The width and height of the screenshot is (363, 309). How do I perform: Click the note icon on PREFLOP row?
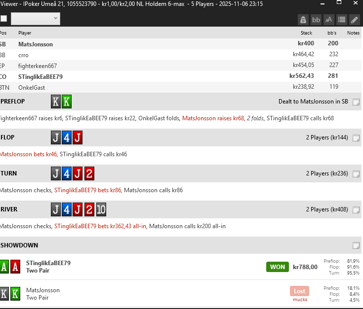(356, 102)
